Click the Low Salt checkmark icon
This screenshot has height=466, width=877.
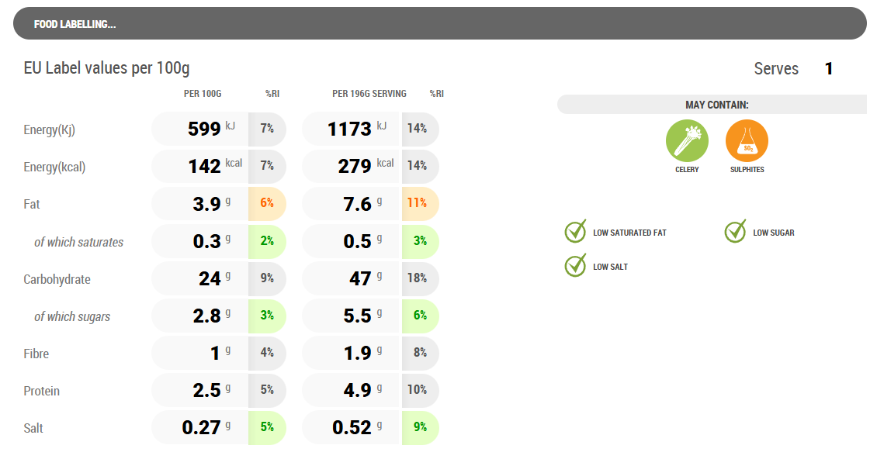575,266
